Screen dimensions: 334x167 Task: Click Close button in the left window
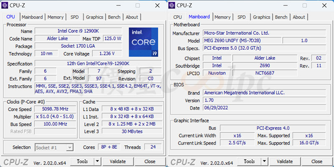(150, 162)
